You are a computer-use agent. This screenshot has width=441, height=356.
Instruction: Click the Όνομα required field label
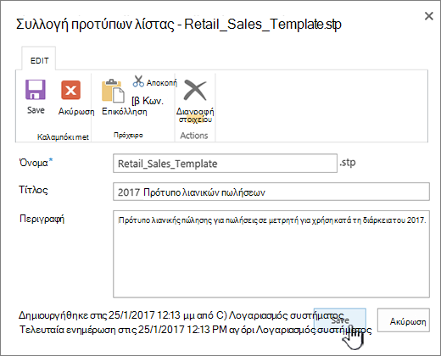pos(36,163)
